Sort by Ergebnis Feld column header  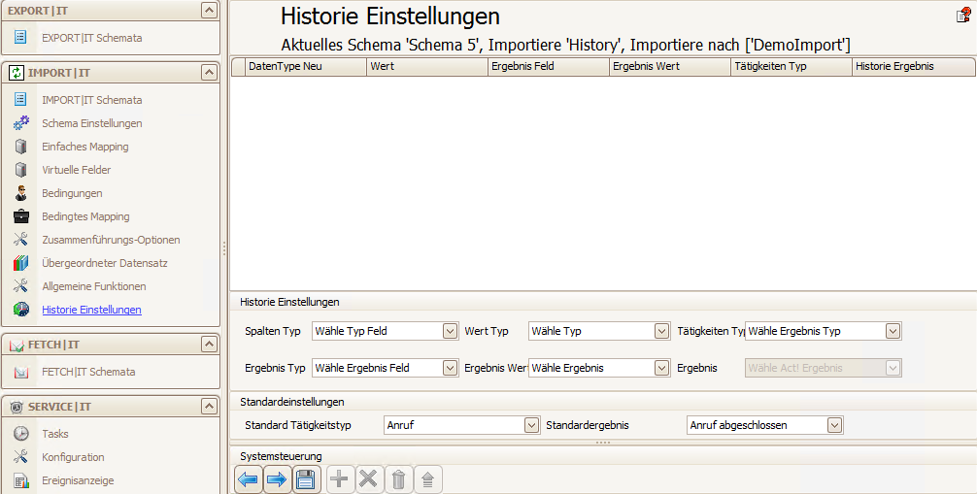point(549,66)
